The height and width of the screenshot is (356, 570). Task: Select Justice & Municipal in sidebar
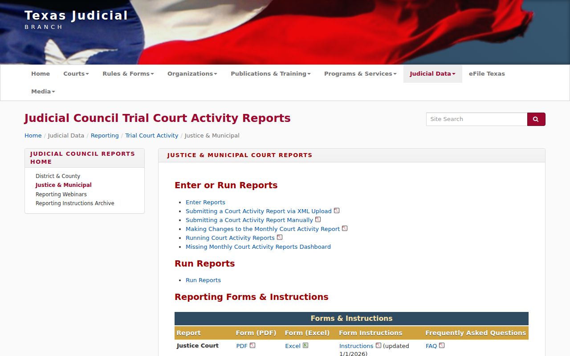[64, 185]
